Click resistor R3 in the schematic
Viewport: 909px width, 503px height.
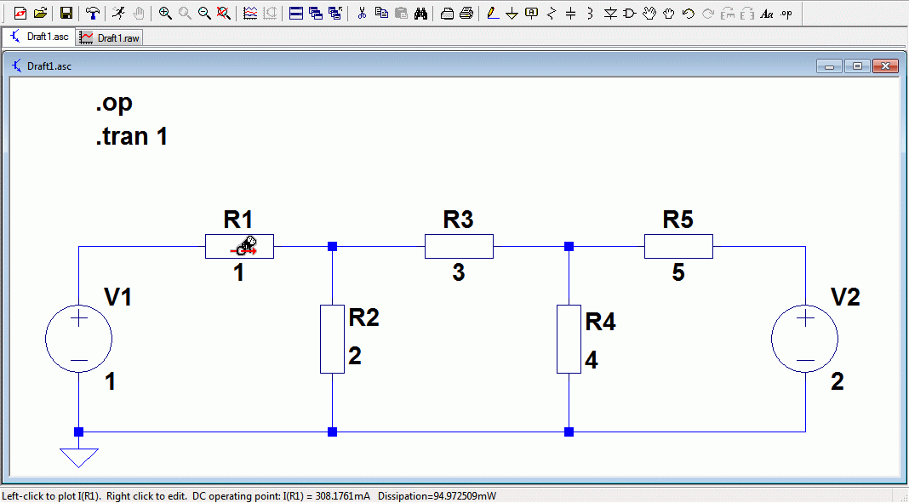pyautogui.click(x=459, y=246)
